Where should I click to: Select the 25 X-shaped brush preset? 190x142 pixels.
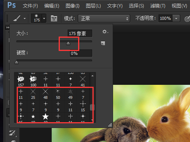point(33,94)
